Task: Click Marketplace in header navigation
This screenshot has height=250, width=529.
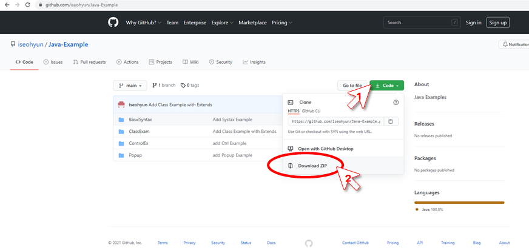Action: tap(253, 22)
